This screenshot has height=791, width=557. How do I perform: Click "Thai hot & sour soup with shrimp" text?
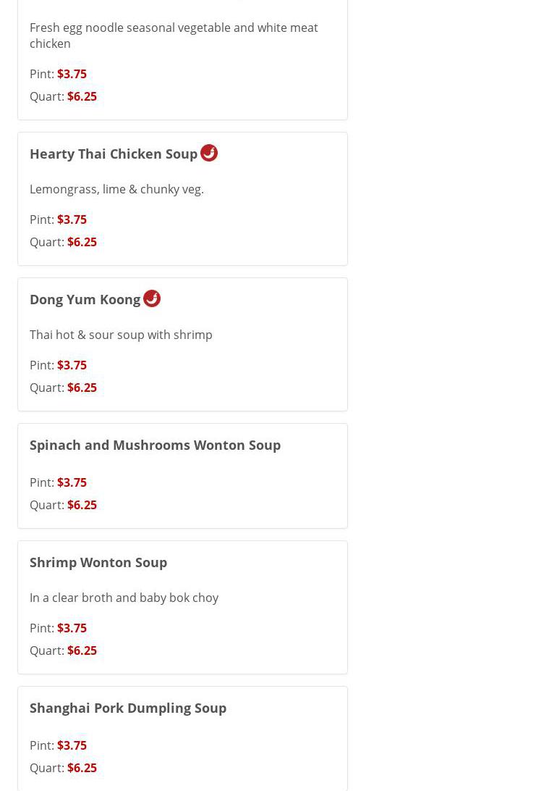pyautogui.click(x=121, y=335)
